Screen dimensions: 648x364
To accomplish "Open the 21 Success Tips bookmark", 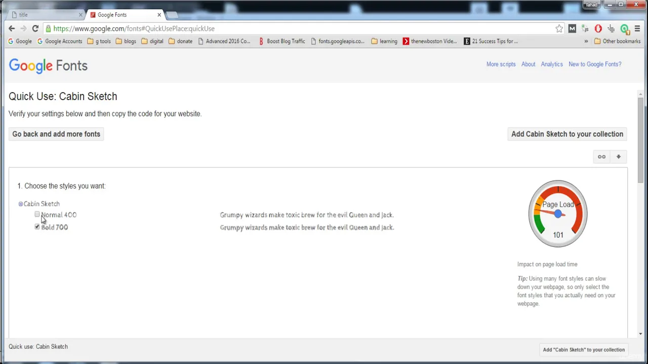I will tap(491, 41).
